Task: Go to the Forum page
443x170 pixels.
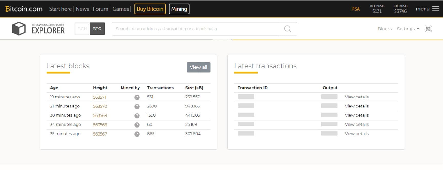Action: pos(100,9)
